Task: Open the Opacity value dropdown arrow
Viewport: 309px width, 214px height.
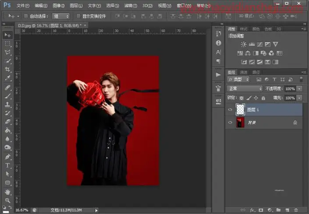Action: pyautogui.click(x=299, y=89)
